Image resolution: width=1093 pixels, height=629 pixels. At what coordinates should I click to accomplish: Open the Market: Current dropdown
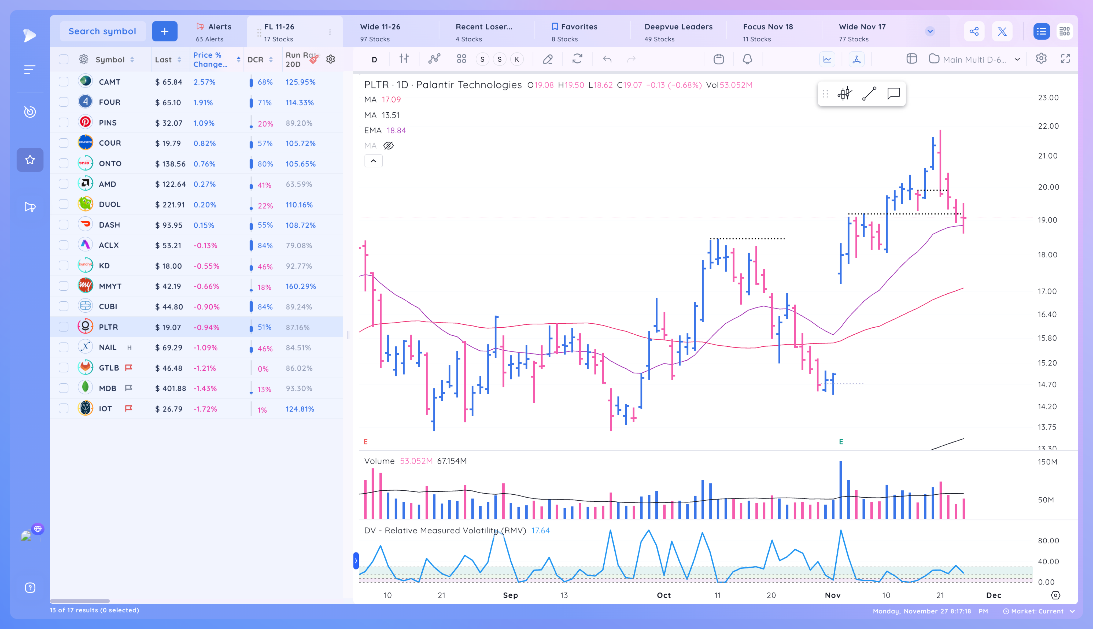1039,611
